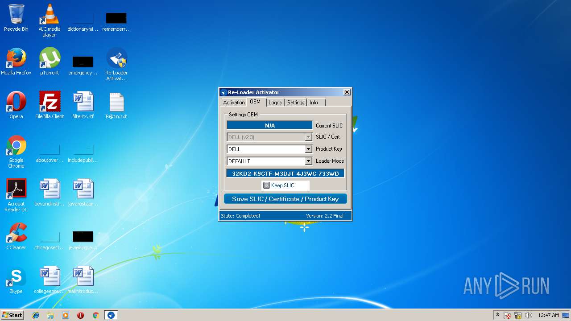Show hidden system tray icons
This screenshot has width=571, height=321.
(x=497, y=315)
